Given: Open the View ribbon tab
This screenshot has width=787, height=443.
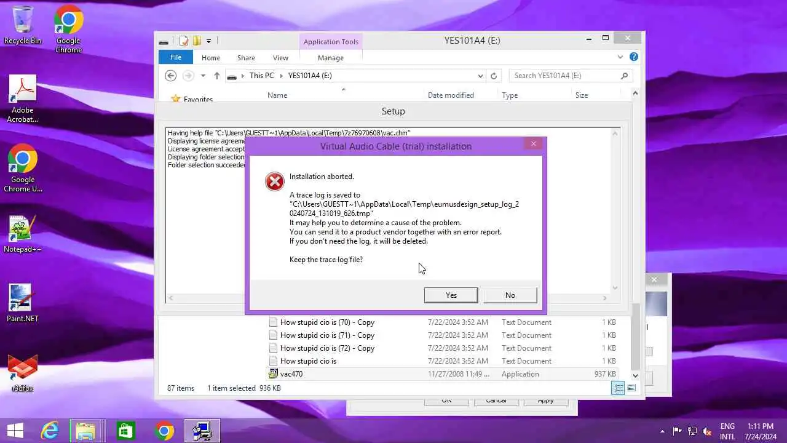Looking at the screenshot, I should tap(280, 58).
